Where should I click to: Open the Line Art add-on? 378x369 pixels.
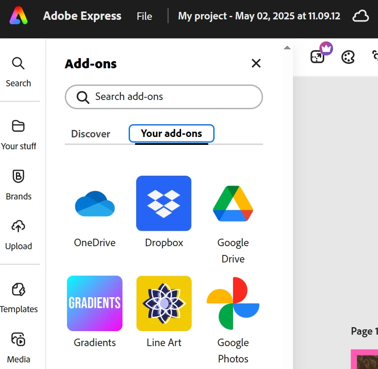coord(164,312)
